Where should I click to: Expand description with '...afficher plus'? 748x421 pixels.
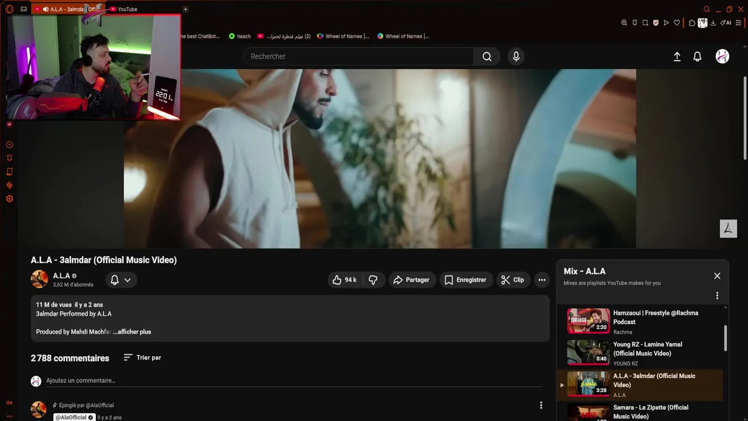click(132, 332)
